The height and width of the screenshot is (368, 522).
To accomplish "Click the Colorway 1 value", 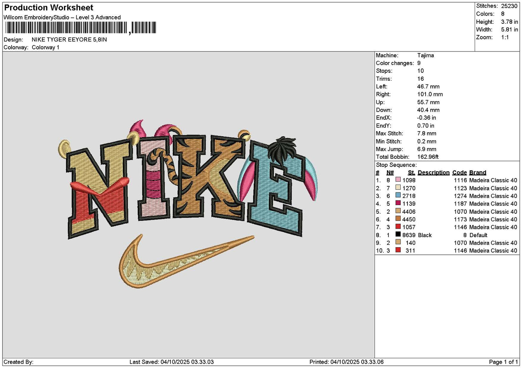I will (46, 48).
